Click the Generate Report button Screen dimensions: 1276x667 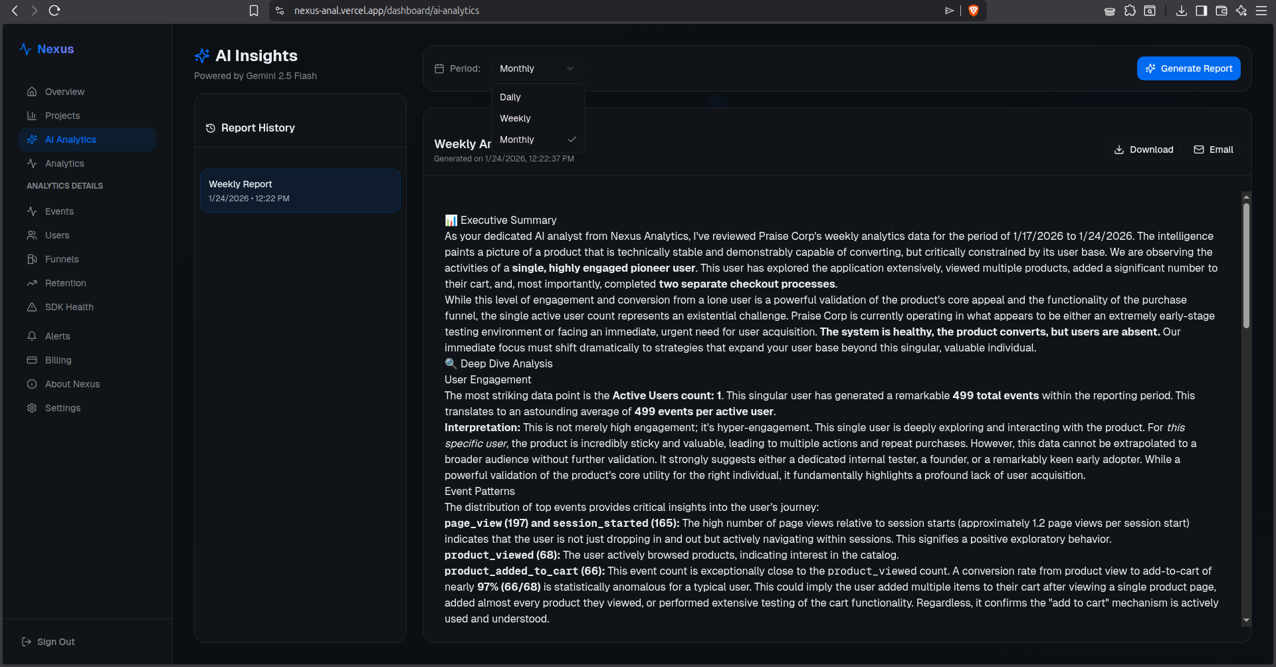tap(1188, 68)
